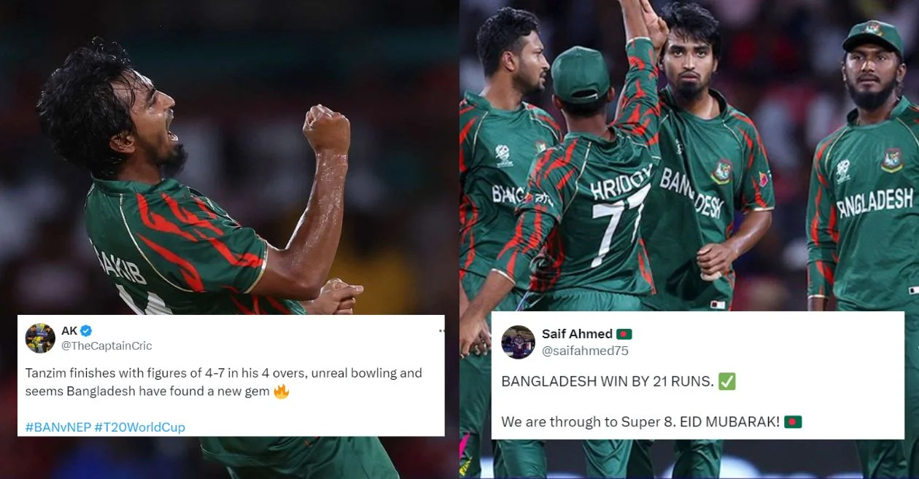Click the green check mark emoji

coord(727,381)
